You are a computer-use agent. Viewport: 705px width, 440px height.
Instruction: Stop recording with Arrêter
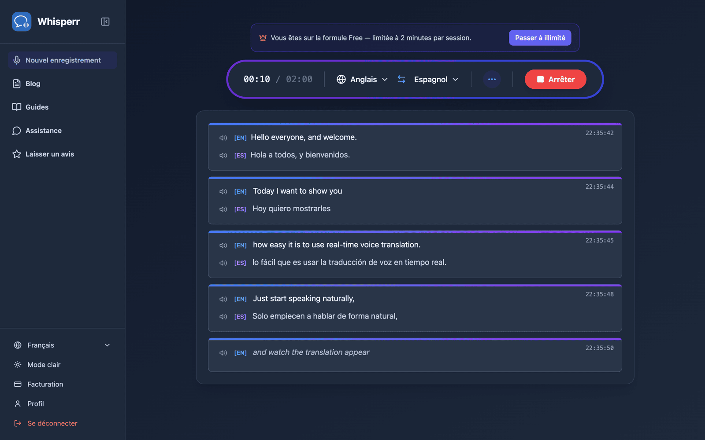(555, 79)
